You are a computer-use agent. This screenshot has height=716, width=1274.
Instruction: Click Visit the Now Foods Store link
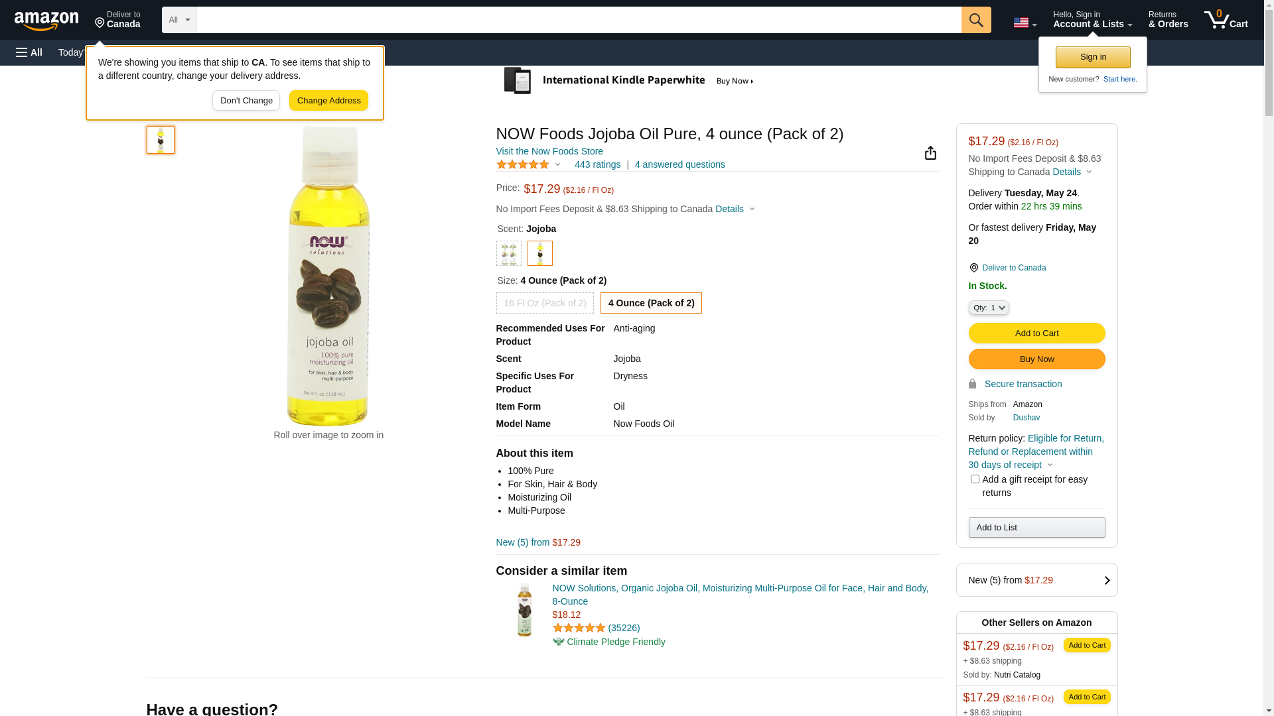[x=549, y=151]
